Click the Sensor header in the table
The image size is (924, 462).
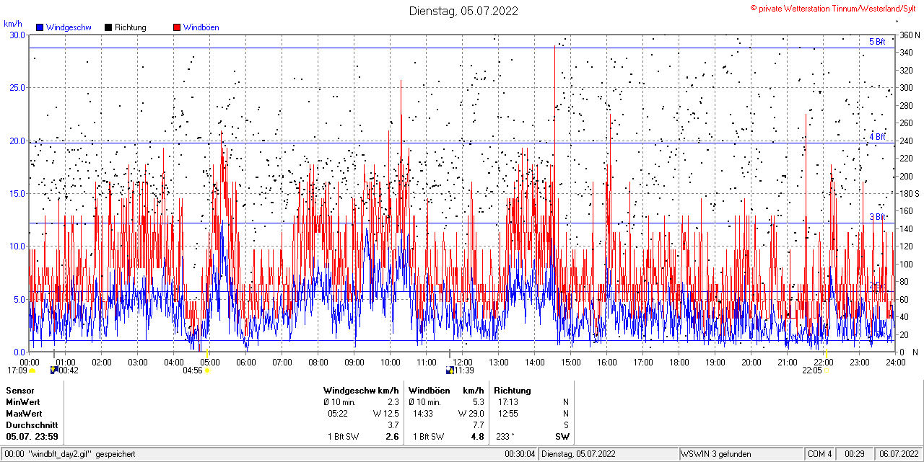click(x=19, y=390)
